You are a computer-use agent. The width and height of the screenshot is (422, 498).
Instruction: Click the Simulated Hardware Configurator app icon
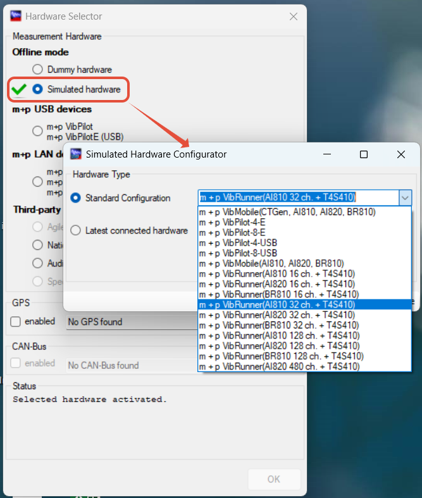pyautogui.click(x=76, y=154)
